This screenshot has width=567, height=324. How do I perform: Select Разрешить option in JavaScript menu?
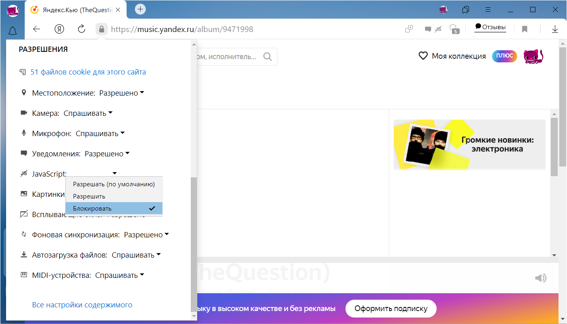coord(114,196)
